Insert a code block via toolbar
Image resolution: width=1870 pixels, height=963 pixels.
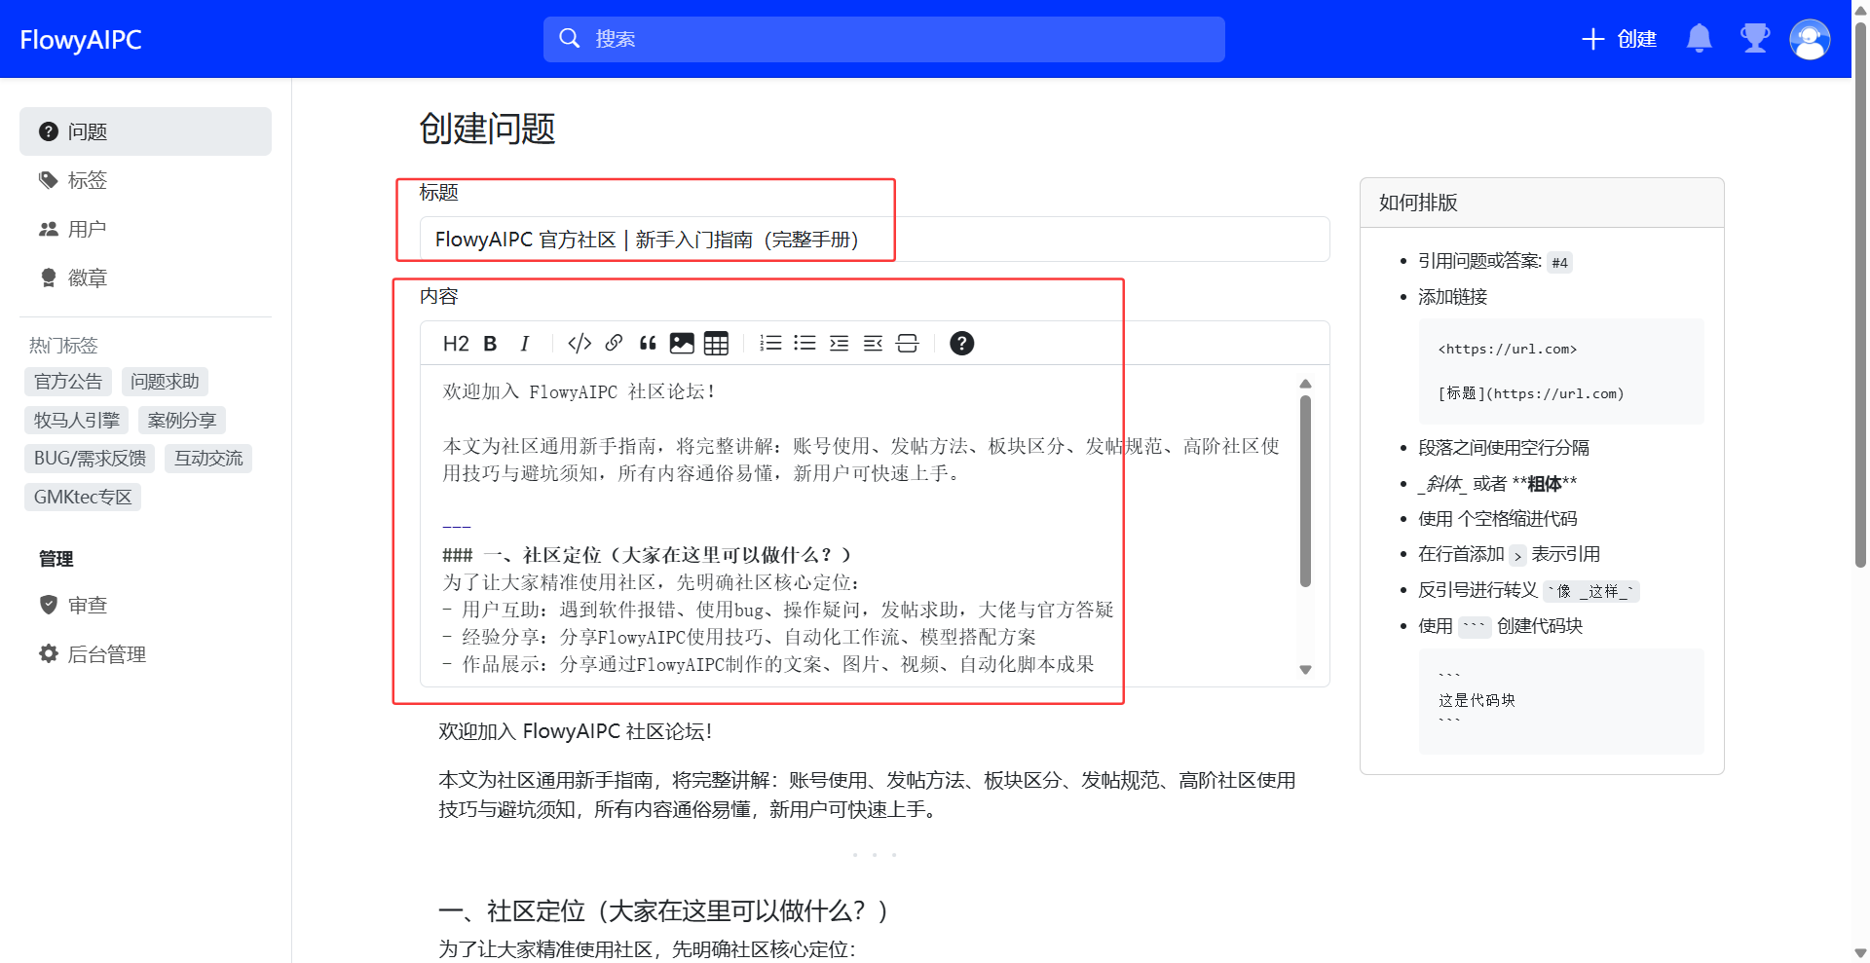[x=580, y=344]
